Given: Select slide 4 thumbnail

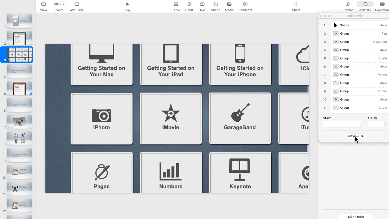Looking at the screenshot, I should tap(19, 71).
